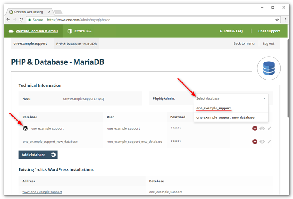Click WordPress logo next to one_example_support
Viewport: 293px width, 199px height.
tap(25, 128)
